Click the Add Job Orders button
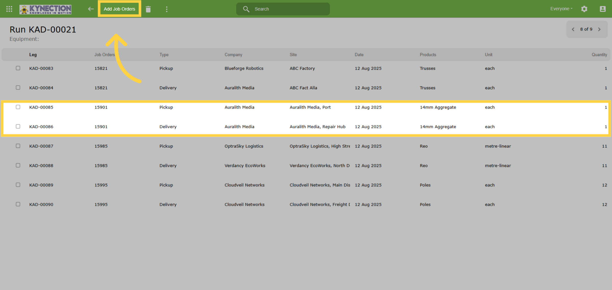 pyautogui.click(x=119, y=9)
